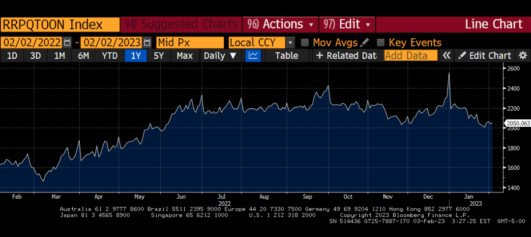Click the pencil icon beside Mov Avgs
The image size is (531, 237).
click(x=364, y=43)
